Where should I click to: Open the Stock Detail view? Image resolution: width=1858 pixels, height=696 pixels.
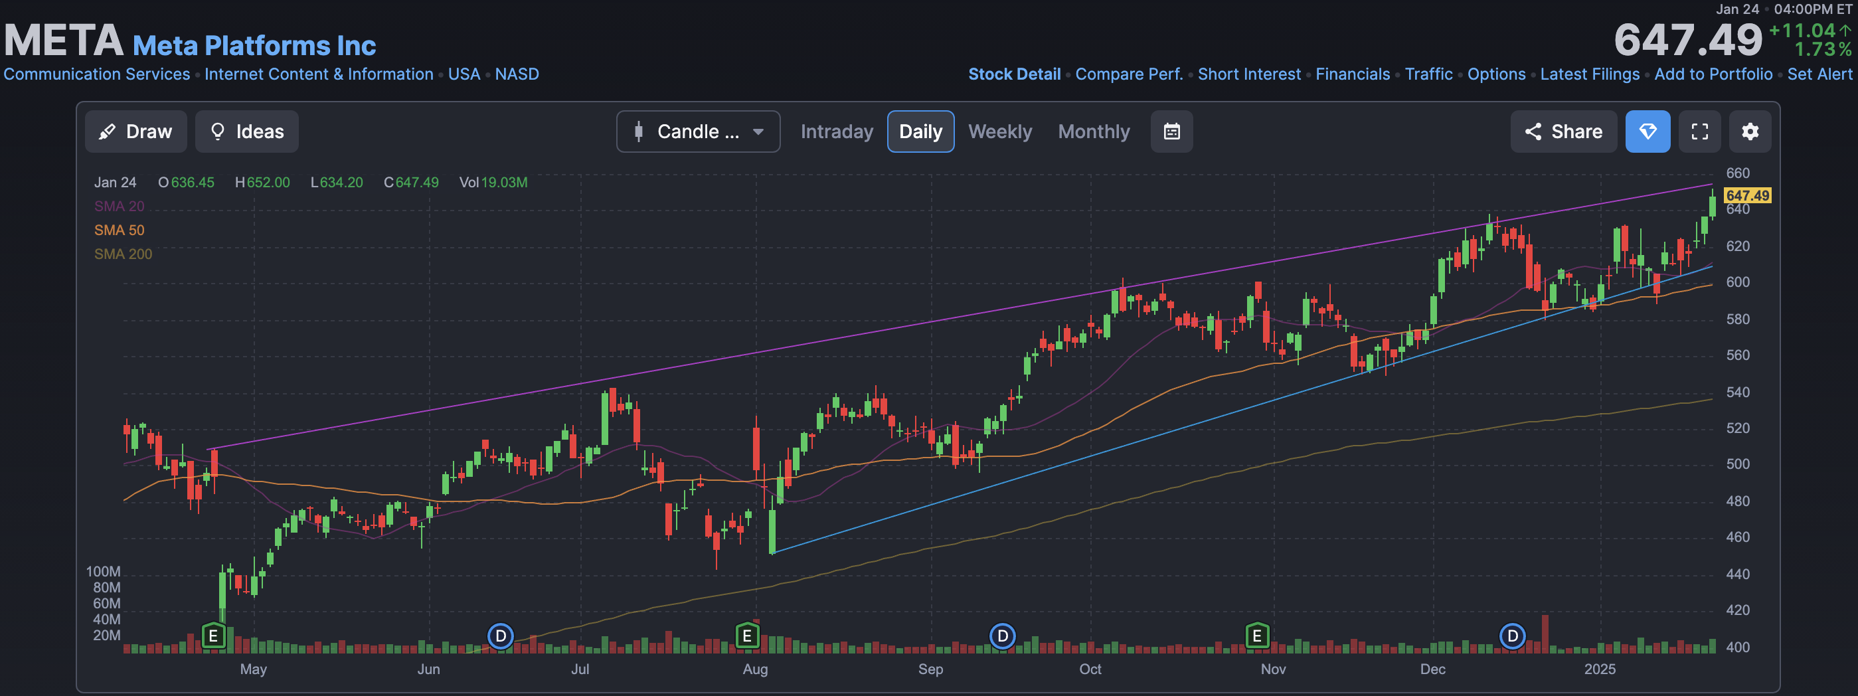1014,74
